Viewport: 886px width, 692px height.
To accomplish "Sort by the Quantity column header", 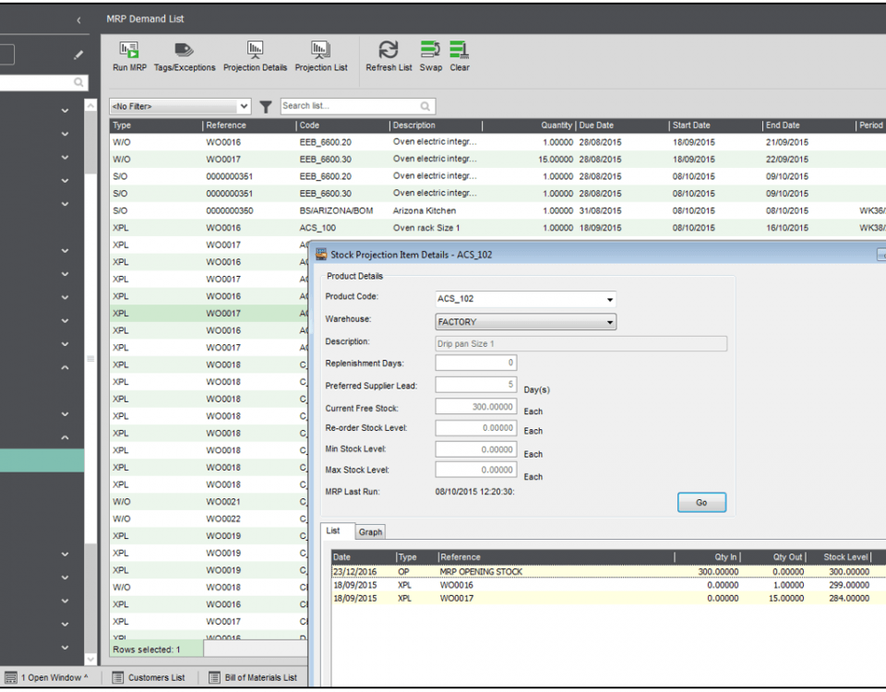I will [x=528, y=125].
